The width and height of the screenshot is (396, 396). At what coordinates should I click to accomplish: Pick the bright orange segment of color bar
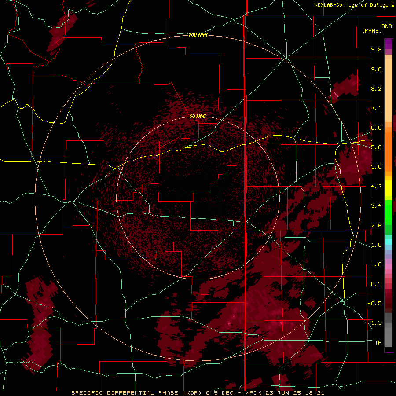(389, 151)
